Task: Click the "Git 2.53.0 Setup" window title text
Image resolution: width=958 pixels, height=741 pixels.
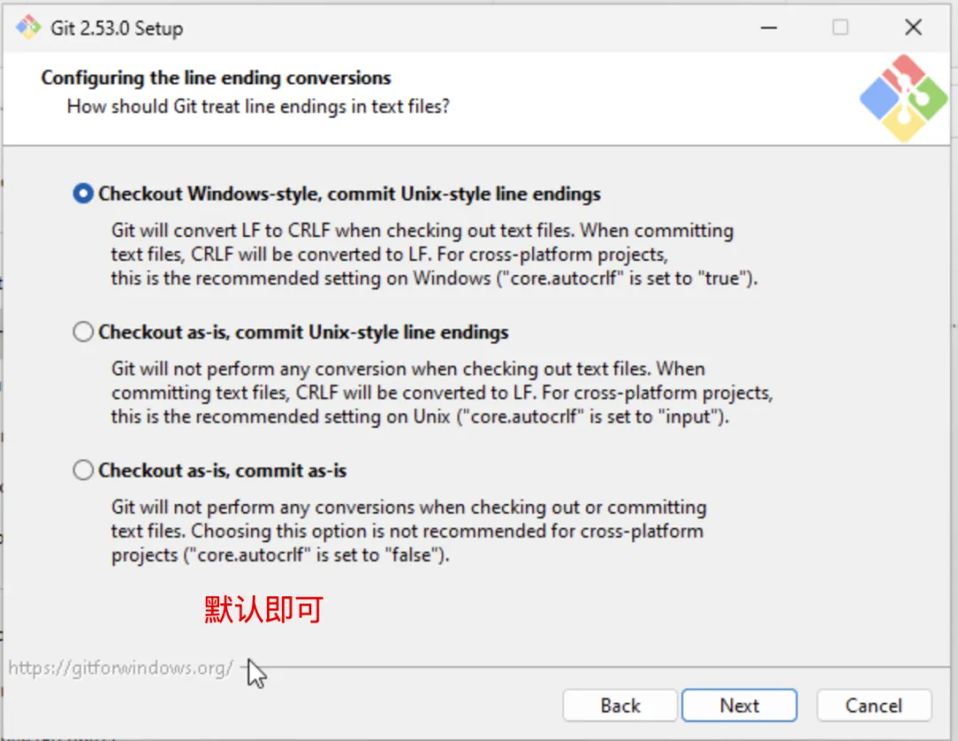Action: [x=116, y=28]
